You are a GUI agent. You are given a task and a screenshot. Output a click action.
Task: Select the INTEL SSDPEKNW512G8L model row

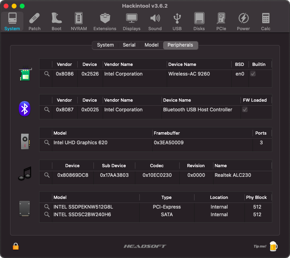83,207
